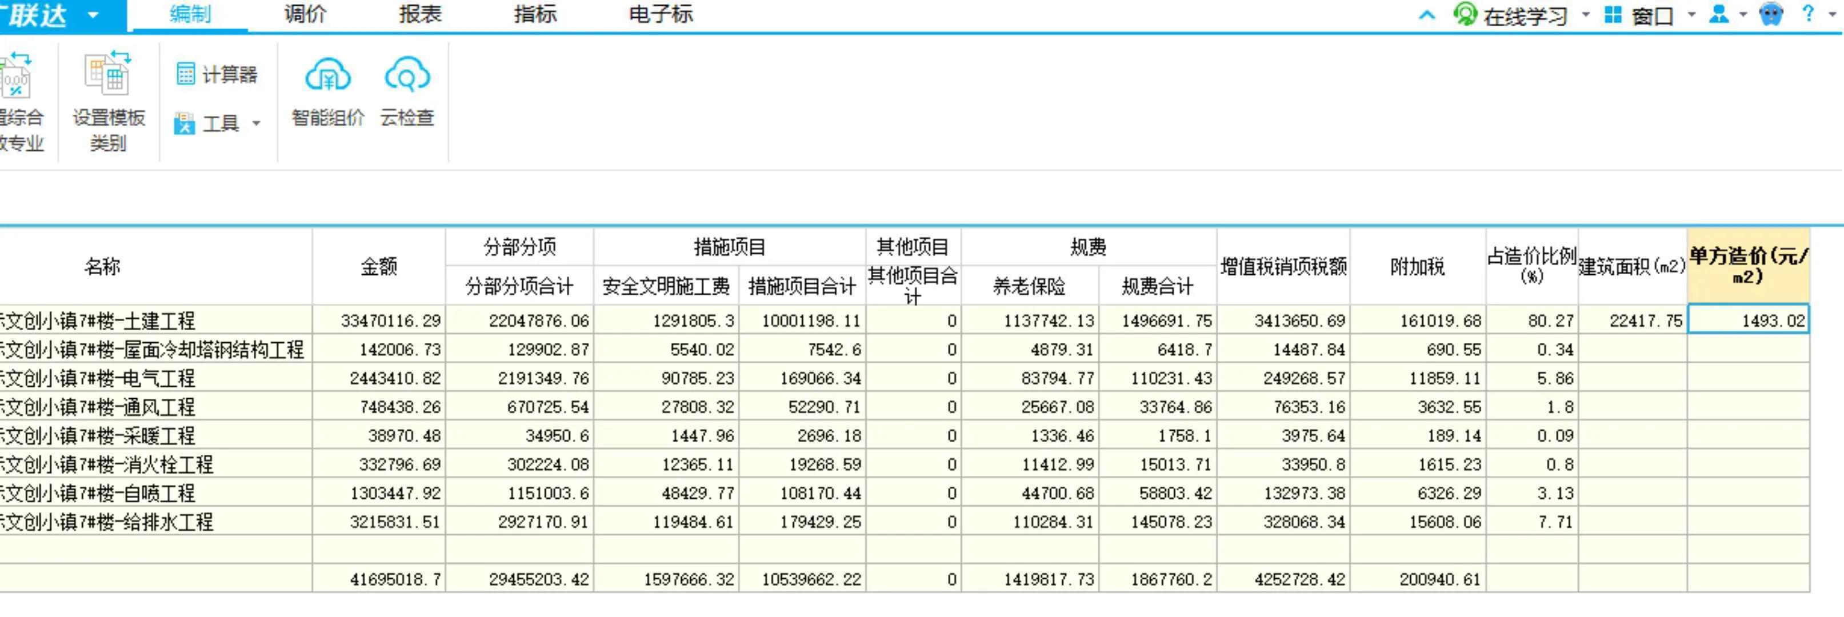Viewport: 1844px width, 617px height.
Task: Open the user account icon
Action: pyautogui.click(x=1718, y=14)
